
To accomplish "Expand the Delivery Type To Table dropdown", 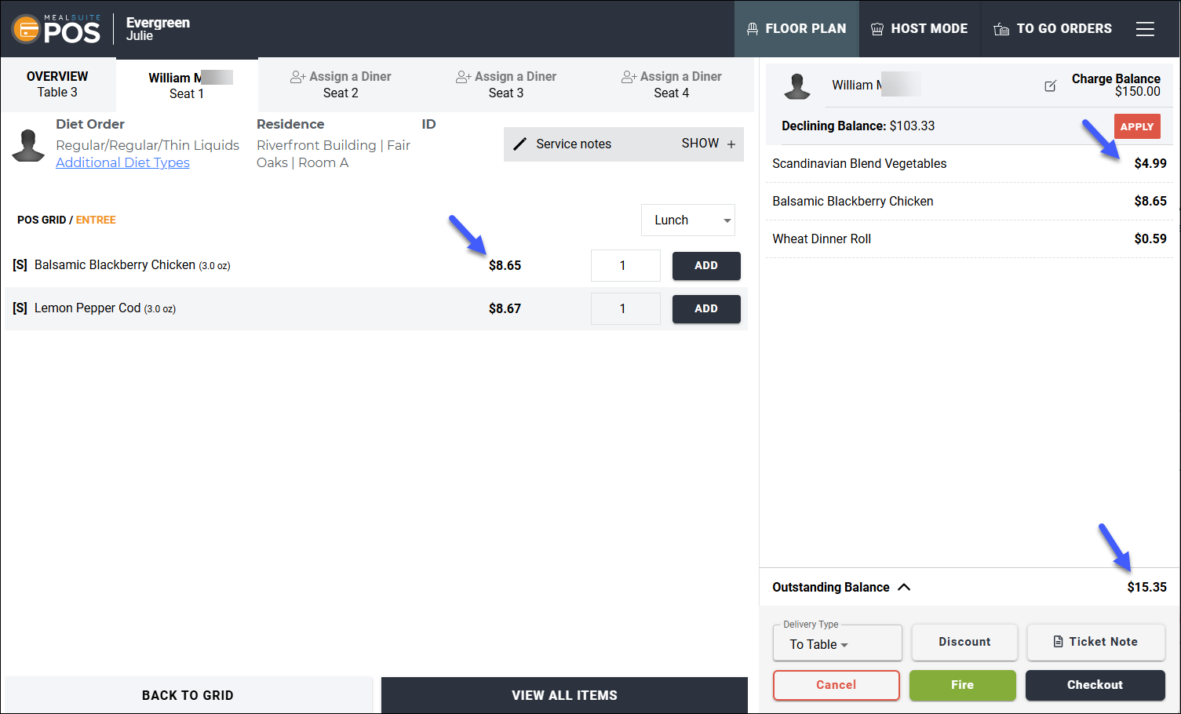I will click(x=837, y=643).
